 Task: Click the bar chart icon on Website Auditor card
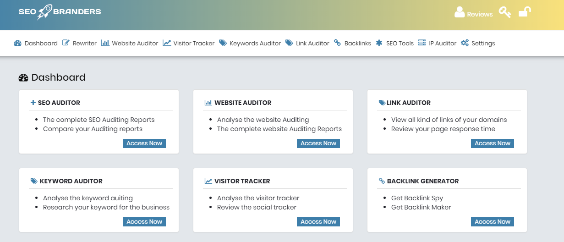[x=208, y=103]
